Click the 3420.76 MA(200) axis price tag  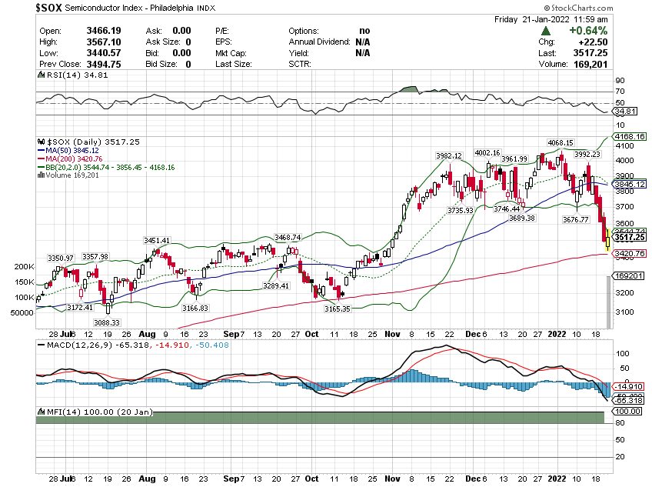coord(627,253)
